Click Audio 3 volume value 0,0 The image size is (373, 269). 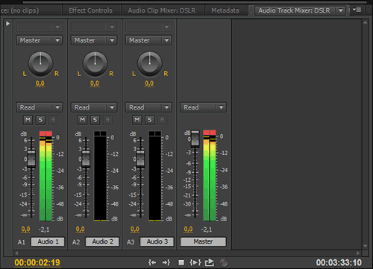point(135,230)
